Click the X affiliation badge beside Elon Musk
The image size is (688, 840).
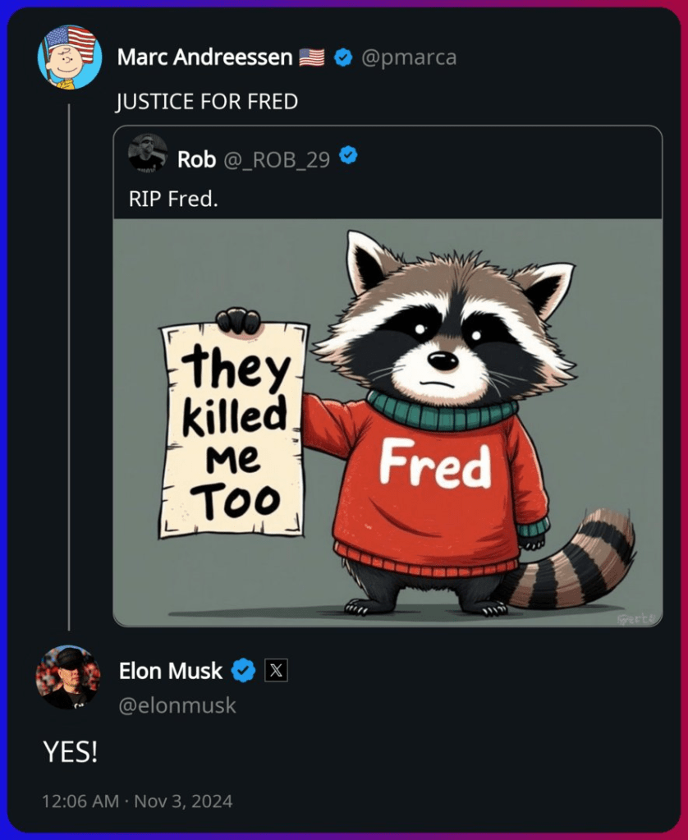tap(276, 671)
